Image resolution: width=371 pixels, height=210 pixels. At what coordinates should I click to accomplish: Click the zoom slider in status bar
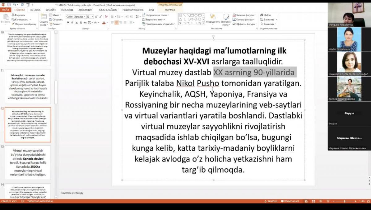coord(344,201)
